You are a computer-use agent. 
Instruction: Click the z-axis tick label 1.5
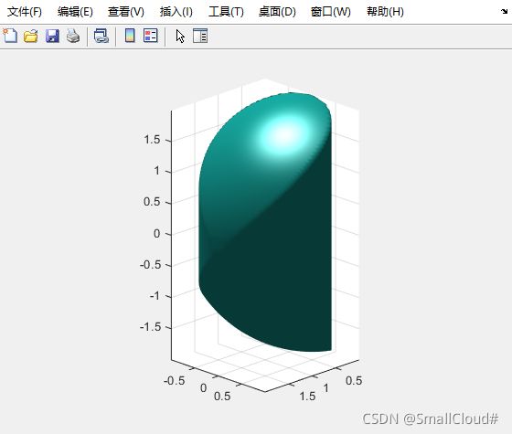pos(152,140)
